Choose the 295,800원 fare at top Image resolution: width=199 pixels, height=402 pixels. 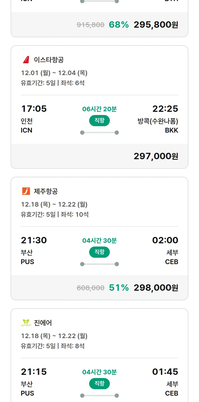[x=156, y=25]
